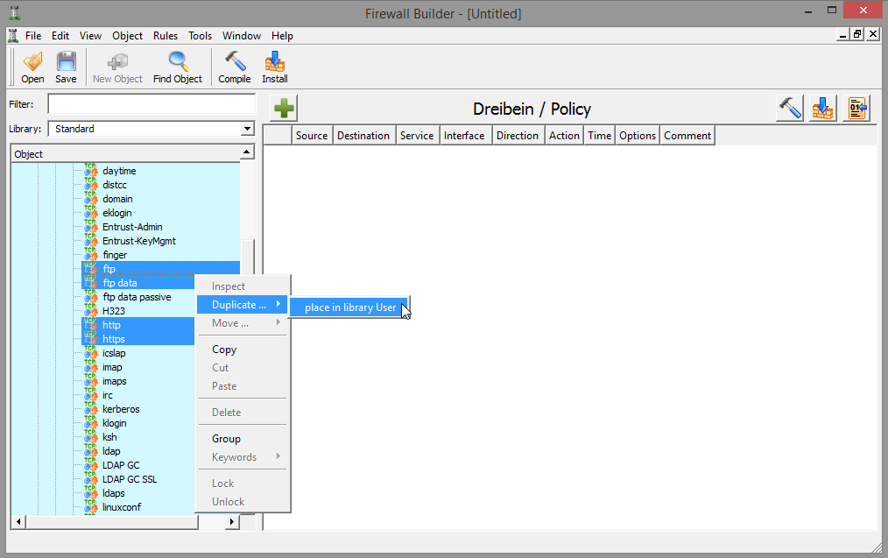Viewport: 888px width, 558px height.
Task: Select place in library User option
Action: click(x=349, y=307)
